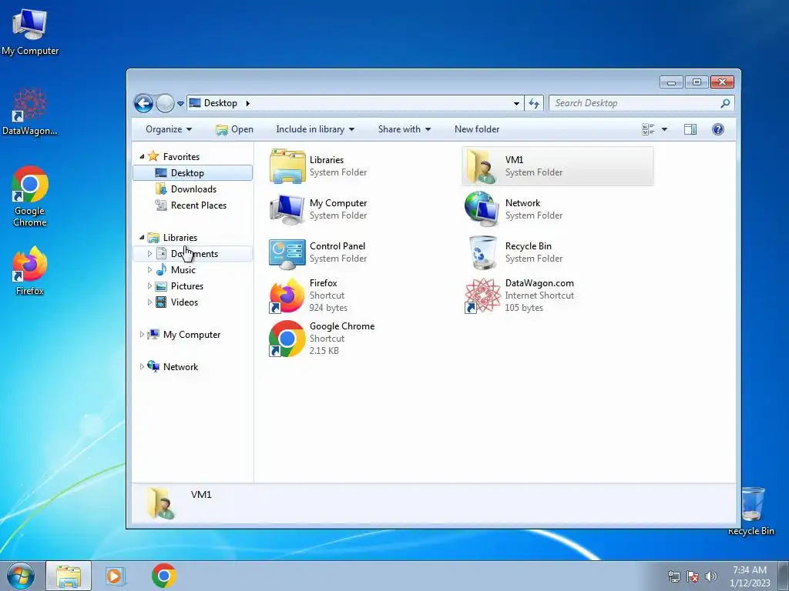
Task: Expand the Music library node
Action: (149, 270)
